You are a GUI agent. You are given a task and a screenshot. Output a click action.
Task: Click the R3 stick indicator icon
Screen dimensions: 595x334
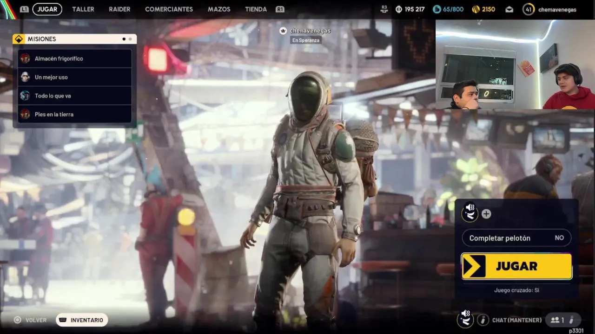384,9
